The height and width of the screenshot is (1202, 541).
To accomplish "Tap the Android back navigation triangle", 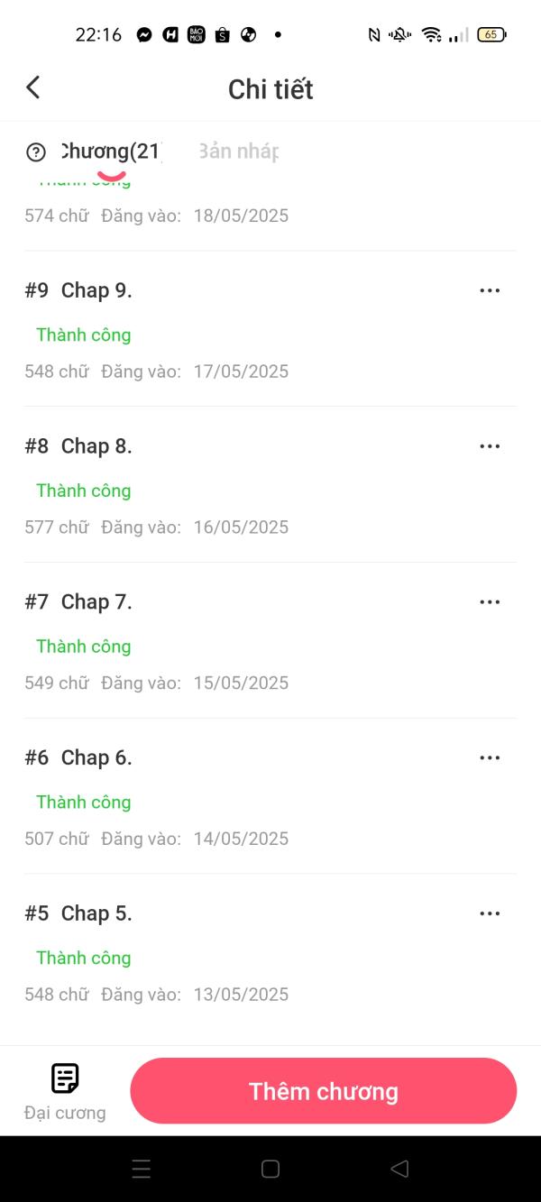I will click(399, 1169).
